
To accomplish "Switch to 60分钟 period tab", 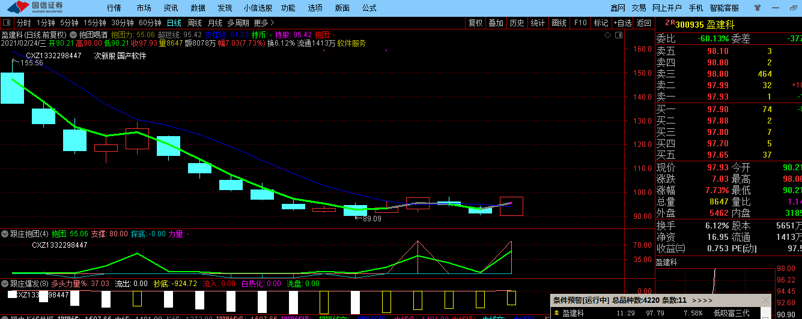I will coord(150,23).
